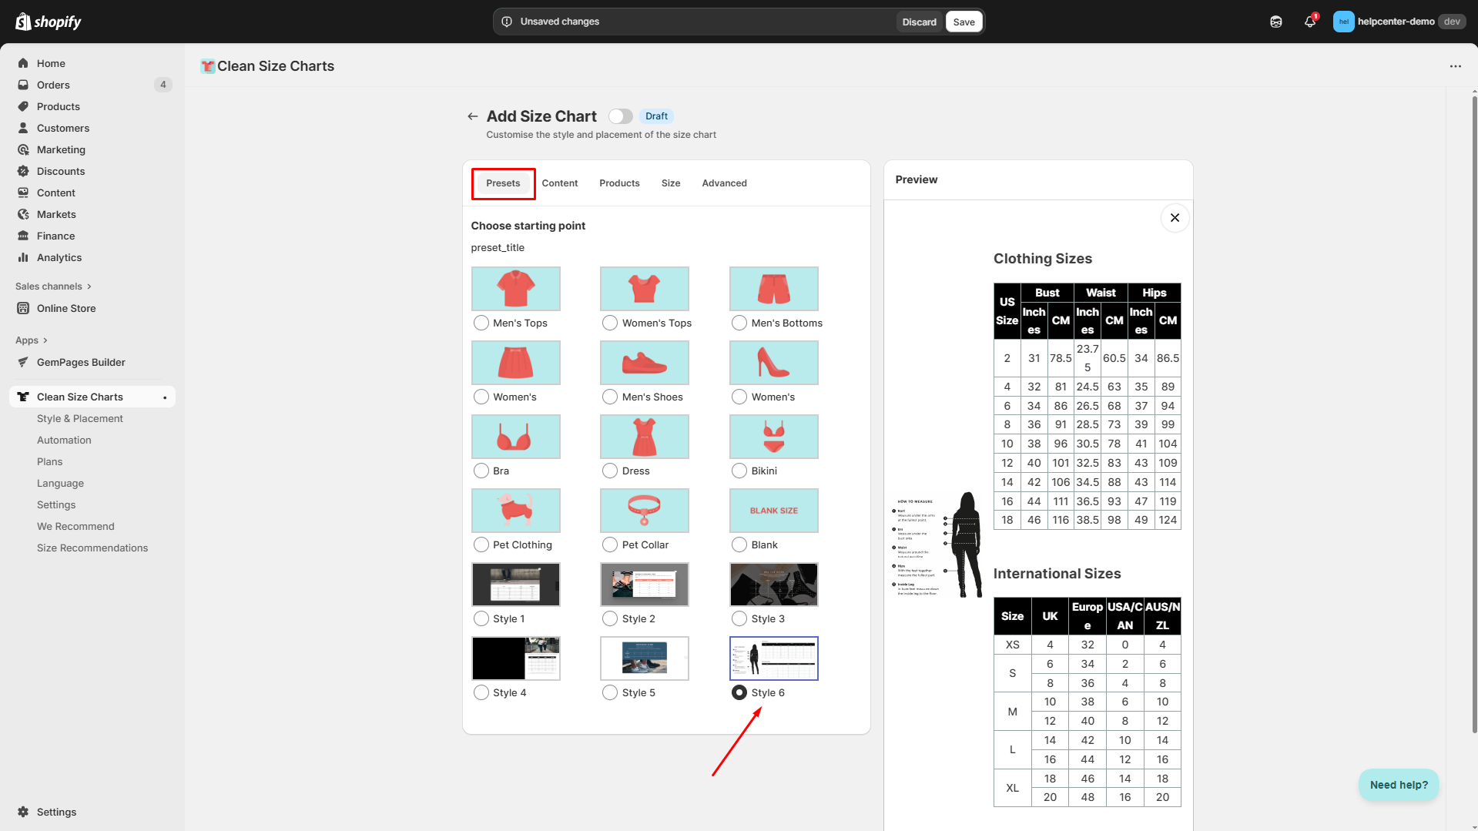Viewport: 1478px width, 831px height.
Task: Switch to the Presets tab
Action: (x=503, y=183)
